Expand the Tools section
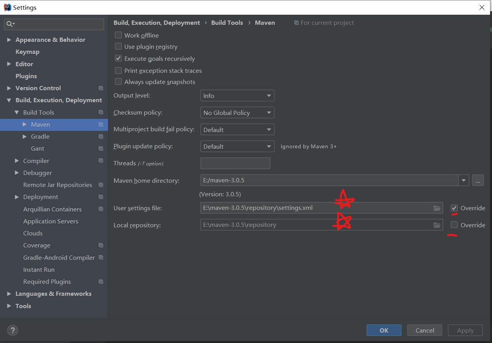This screenshot has height=343, width=492. (9, 306)
